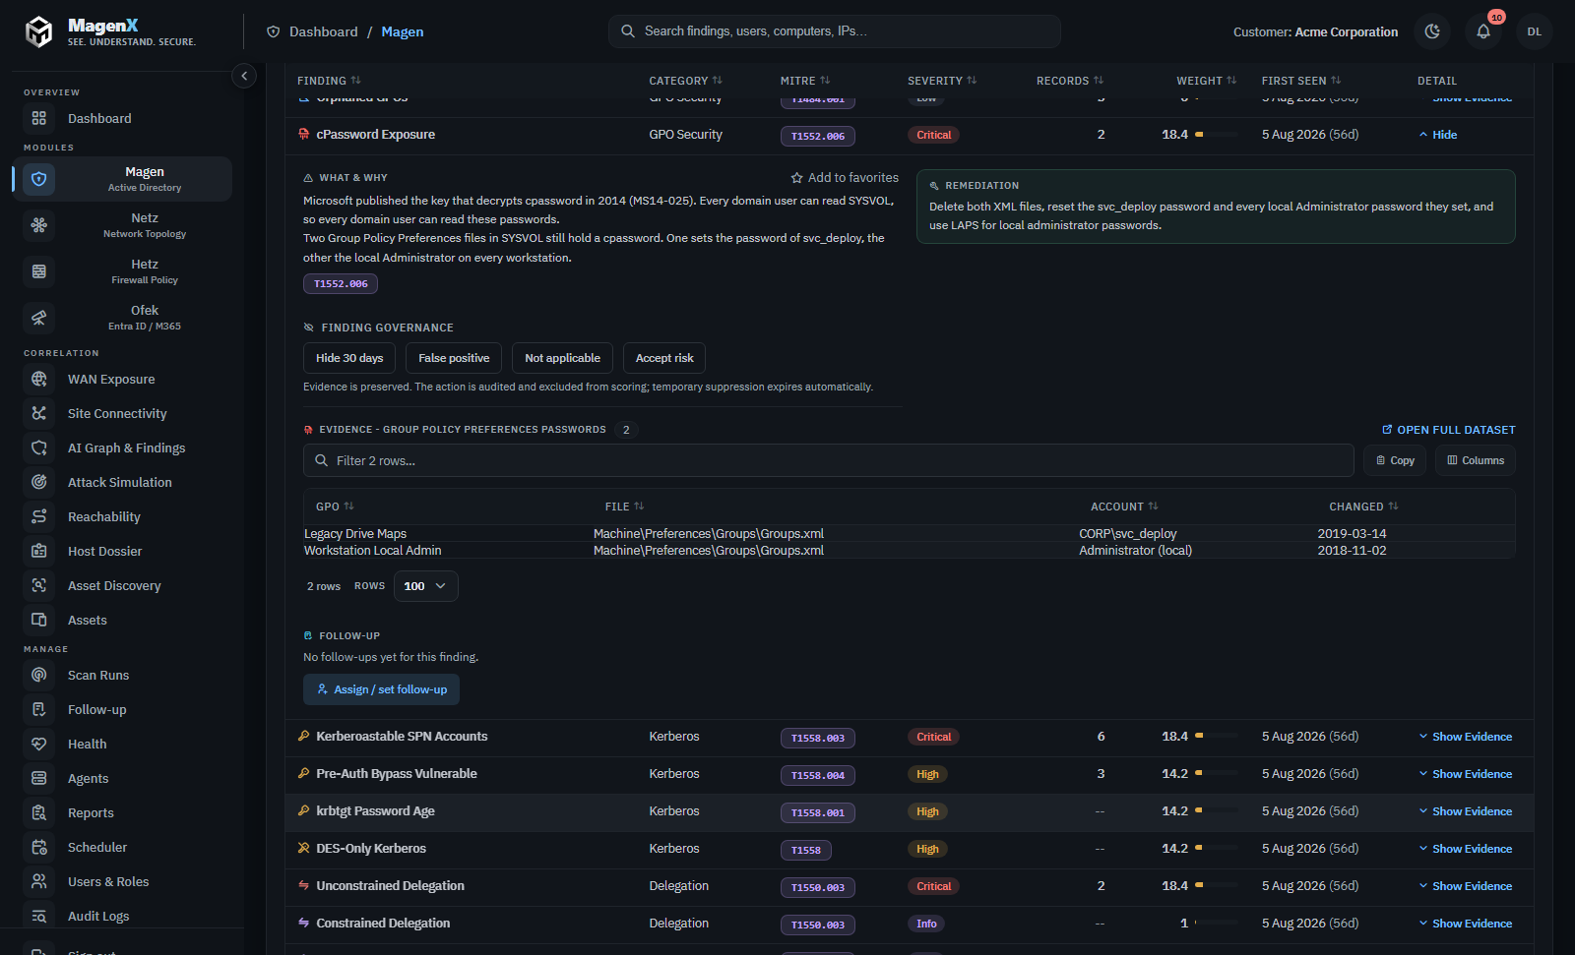Click the Scan Runs icon
The height and width of the screenshot is (955, 1575).
[39, 675]
